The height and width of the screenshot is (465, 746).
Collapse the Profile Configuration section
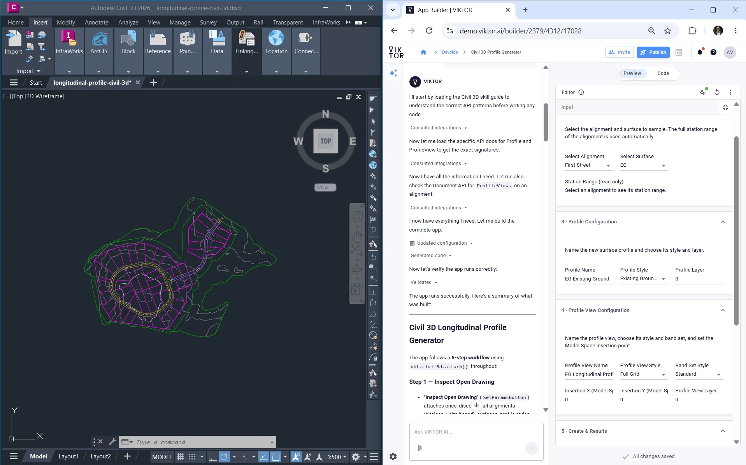coord(723,222)
